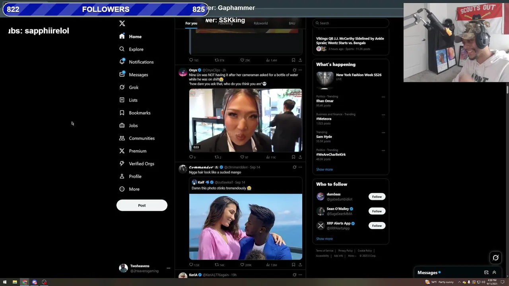Viewport: 509px width, 286px height.
Task: Open the Verified Orgs lightning icon
Action: (x=122, y=164)
